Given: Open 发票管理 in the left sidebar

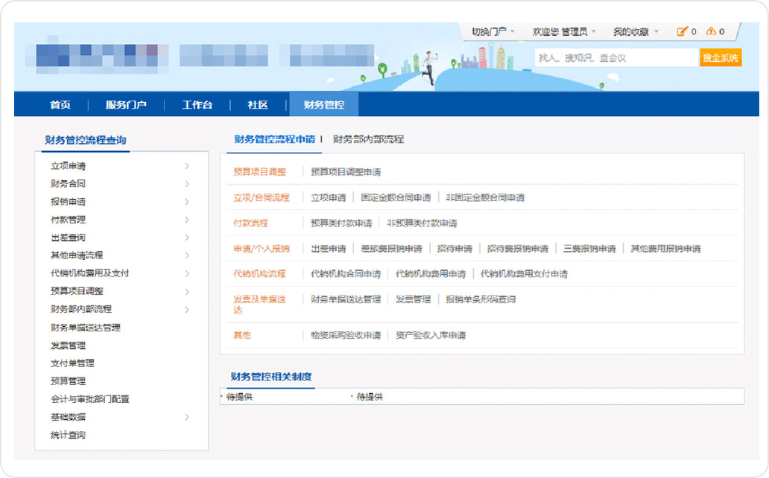Looking at the screenshot, I should pos(68,345).
